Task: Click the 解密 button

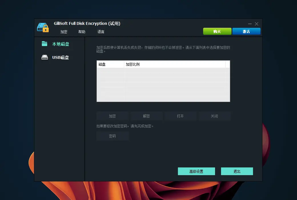Action: click(146, 116)
